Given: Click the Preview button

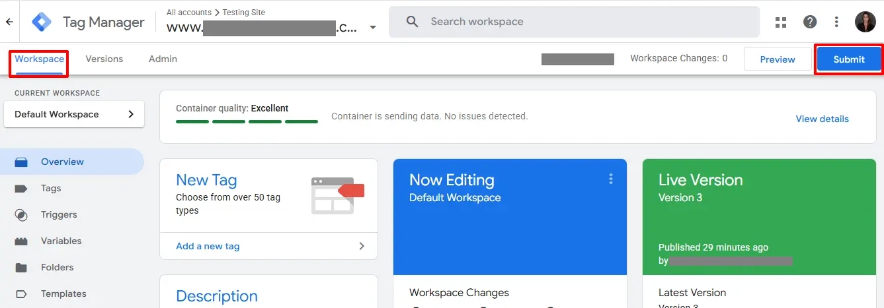Looking at the screenshot, I should coord(778,59).
